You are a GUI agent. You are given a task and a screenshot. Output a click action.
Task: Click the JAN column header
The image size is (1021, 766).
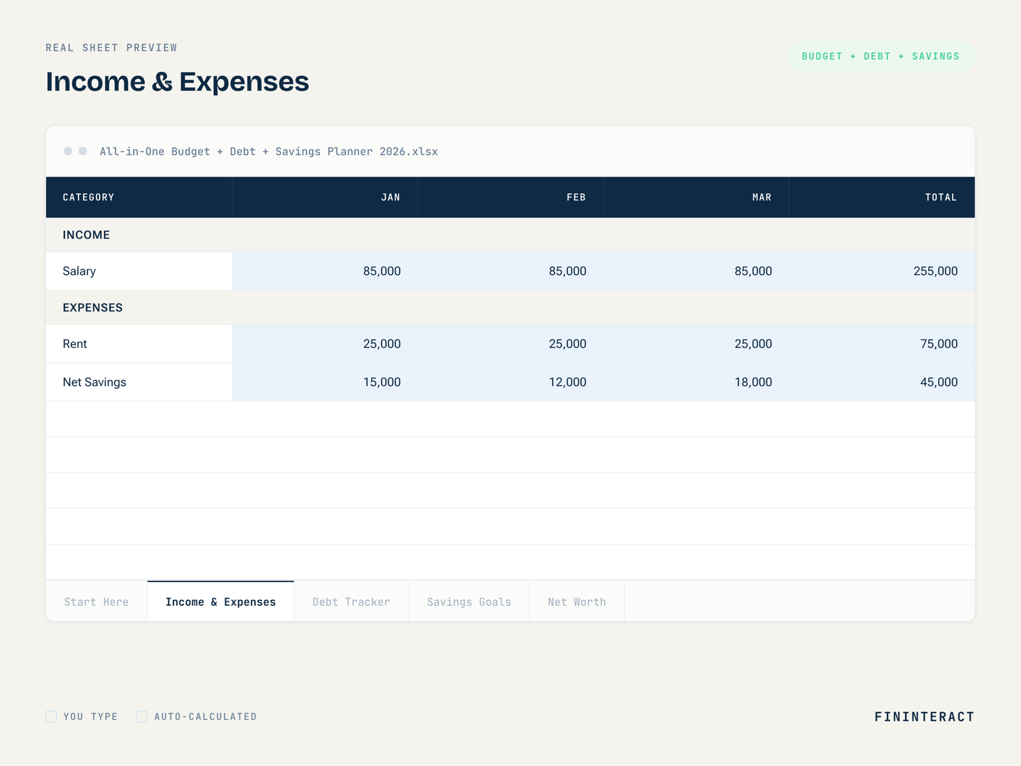325,197
